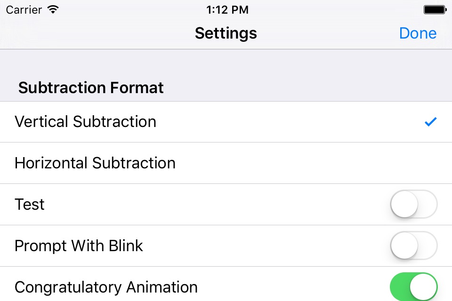Tap the Settings title text
This screenshot has width=452, height=301.
(x=226, y=33)
